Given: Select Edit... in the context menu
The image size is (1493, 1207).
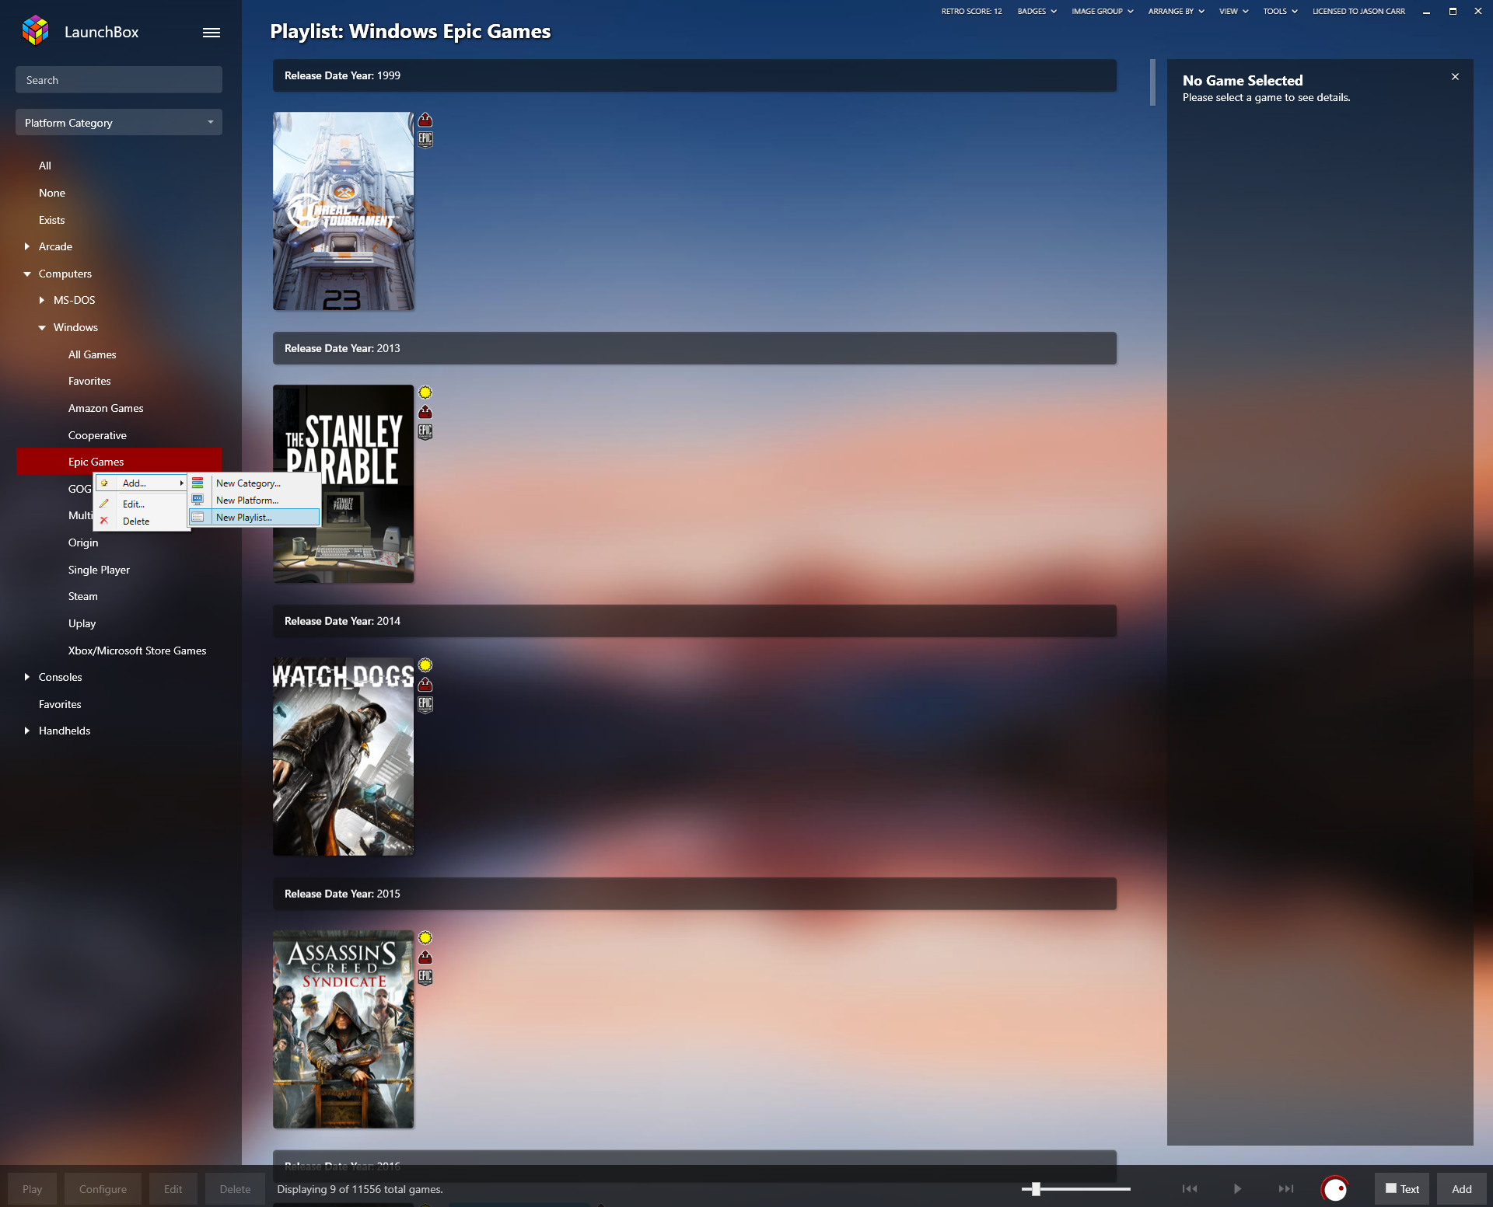Looking at the screenshot, I should click(x=141, y=504).
